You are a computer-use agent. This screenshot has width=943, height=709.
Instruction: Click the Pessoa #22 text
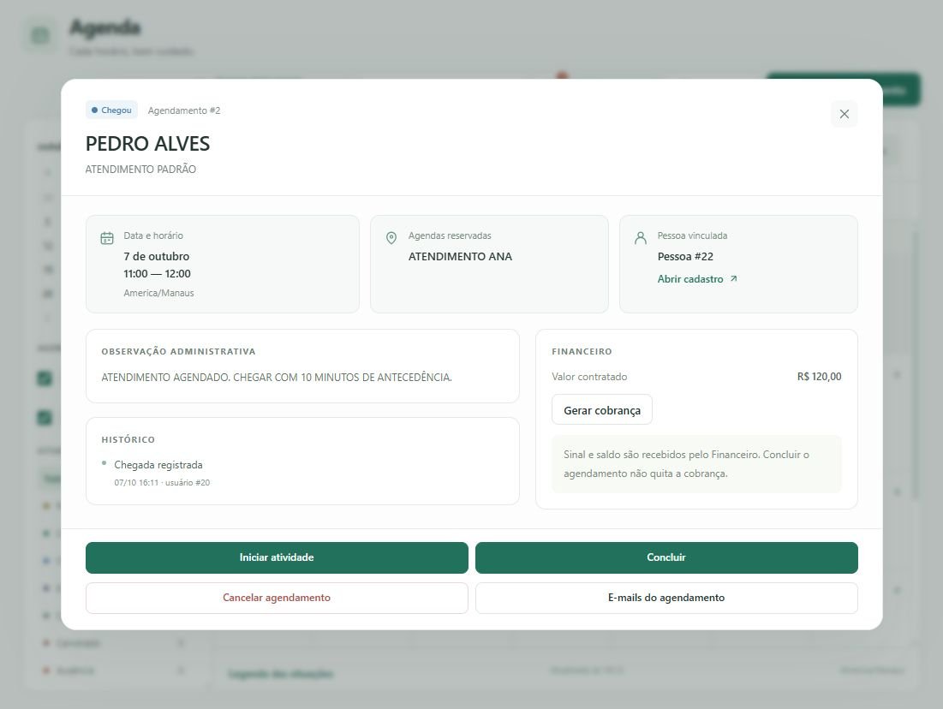click(x=685, y=256)
